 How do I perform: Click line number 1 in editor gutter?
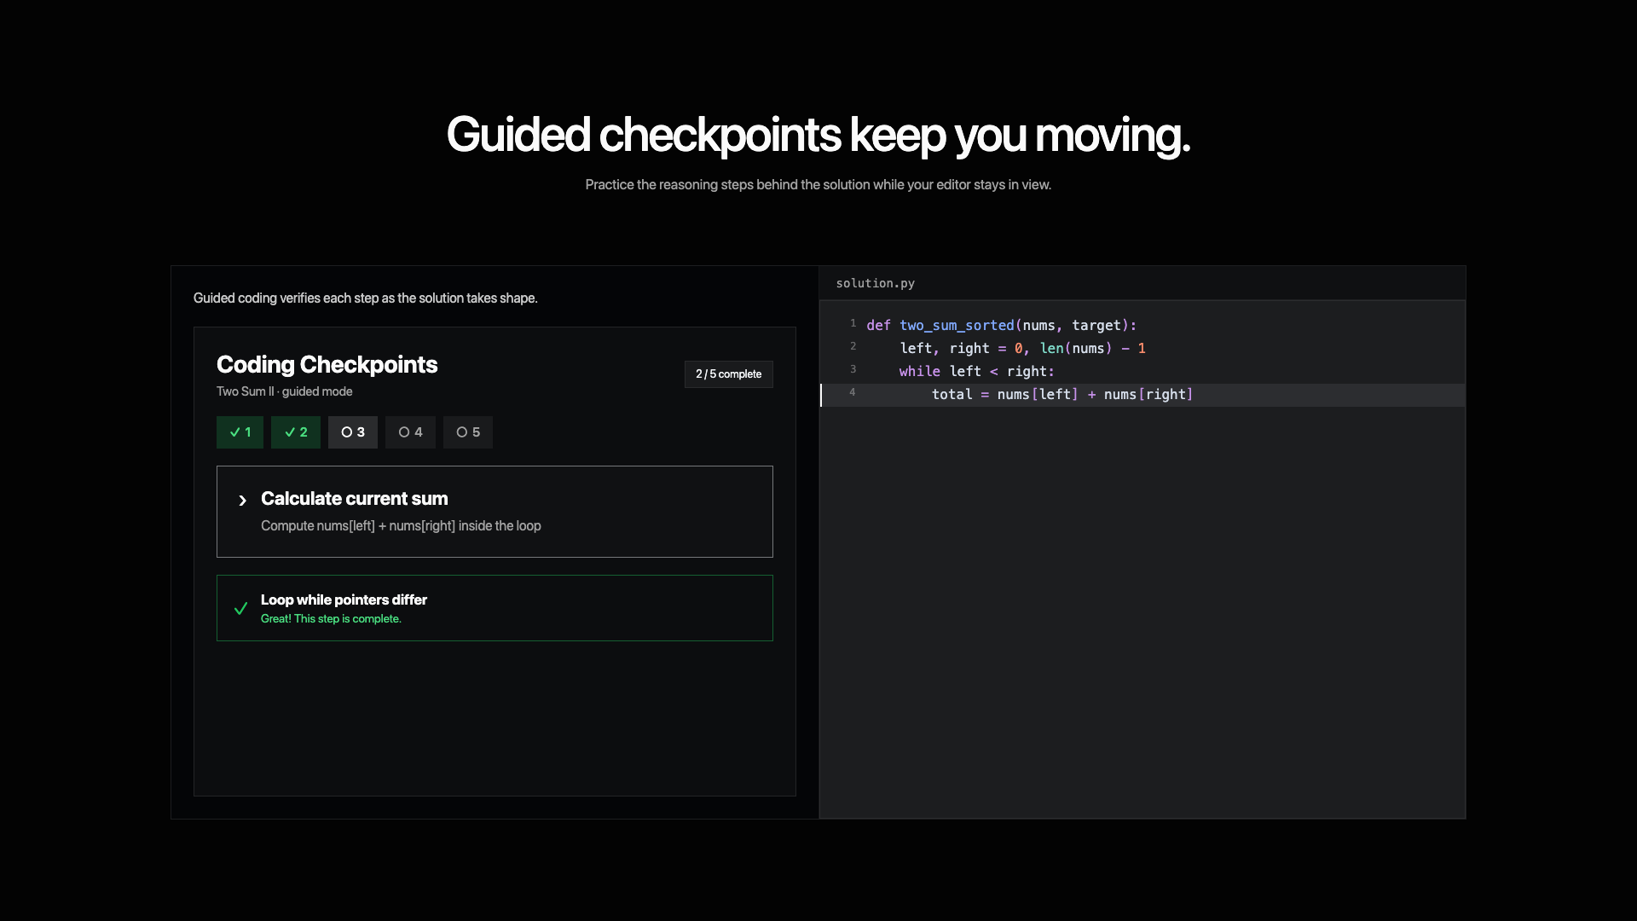853,324
